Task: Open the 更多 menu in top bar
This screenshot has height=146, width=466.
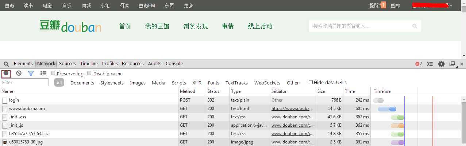Action: point(189,5)
